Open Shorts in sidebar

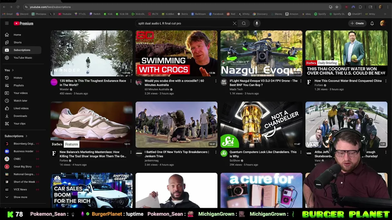21,42
